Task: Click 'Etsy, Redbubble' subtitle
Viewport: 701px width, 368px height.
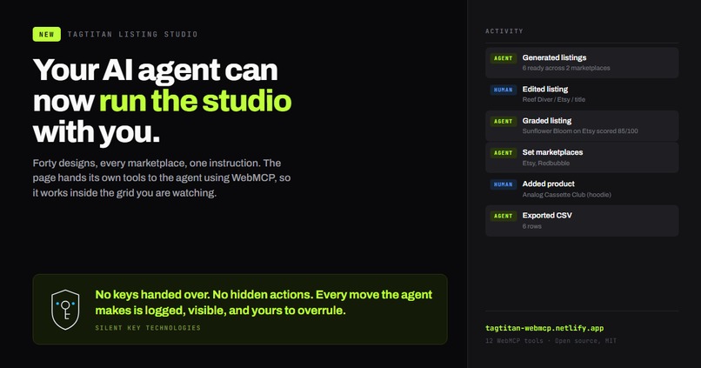Action: [x=546, y=163]
